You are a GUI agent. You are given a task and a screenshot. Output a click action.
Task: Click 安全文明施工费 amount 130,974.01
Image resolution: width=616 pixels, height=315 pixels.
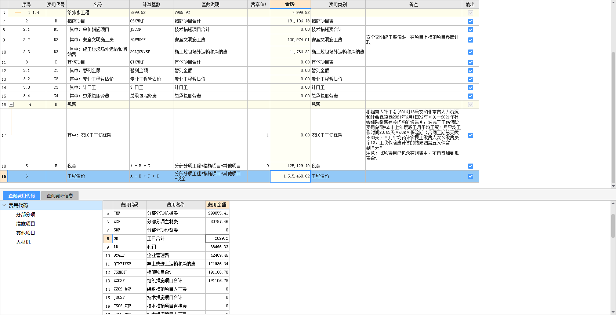tap(290, 40)
